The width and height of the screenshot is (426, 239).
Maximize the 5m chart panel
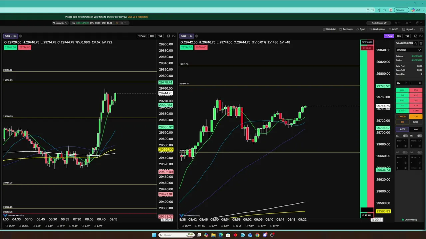tap(174, 36)
